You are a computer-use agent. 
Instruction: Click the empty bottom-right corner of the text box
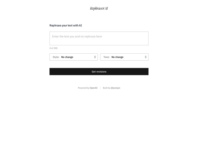pos(145,42)
